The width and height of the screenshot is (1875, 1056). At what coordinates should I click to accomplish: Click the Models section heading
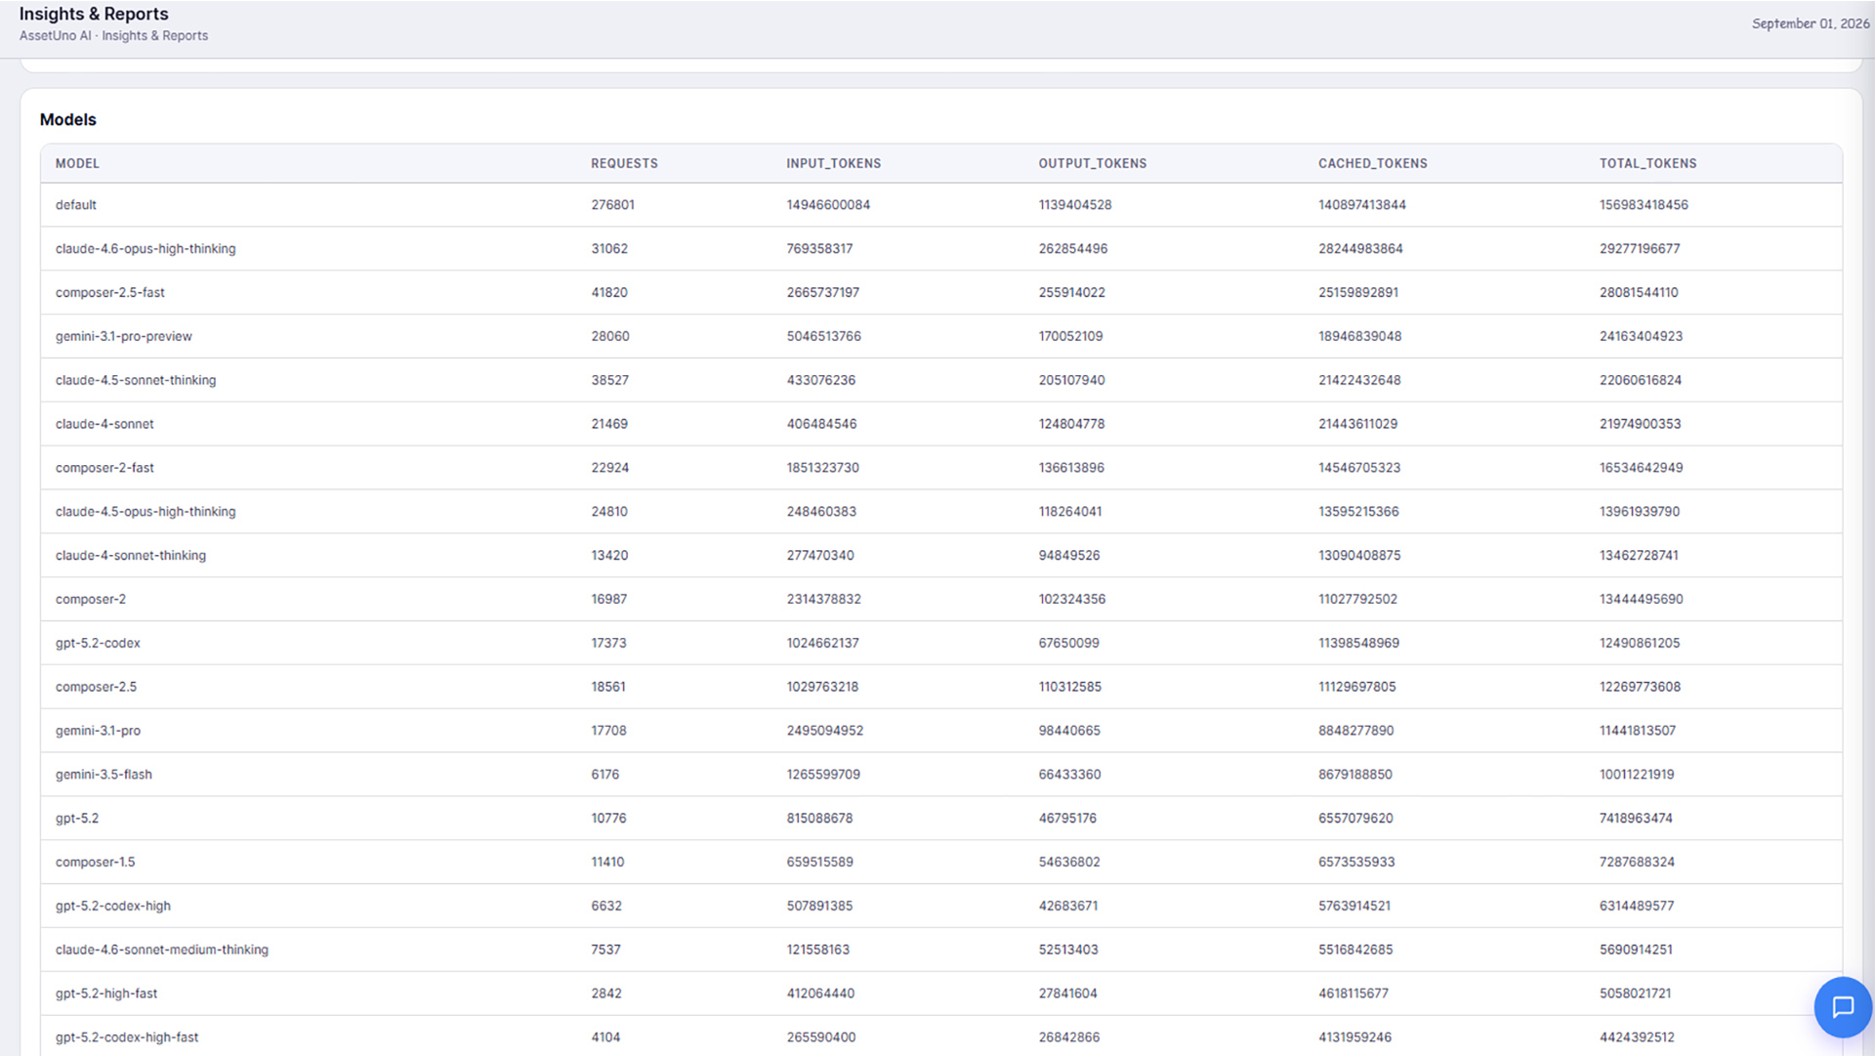(68, 119)
